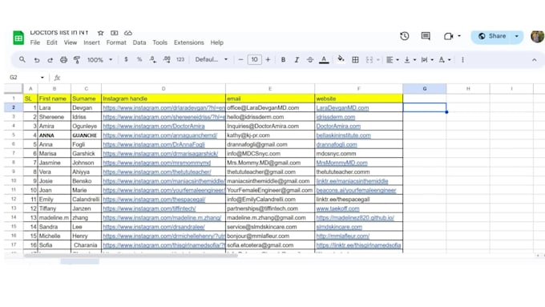Open the zoom 100% dropdown
Screen dimensions: 545x307
click(99, 60)
